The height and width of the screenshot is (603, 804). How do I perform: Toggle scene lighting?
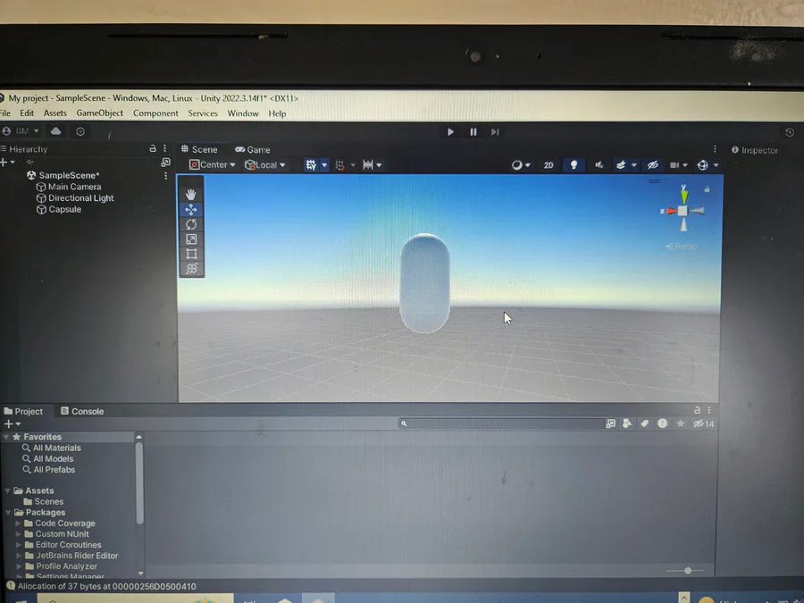[574, 164]
